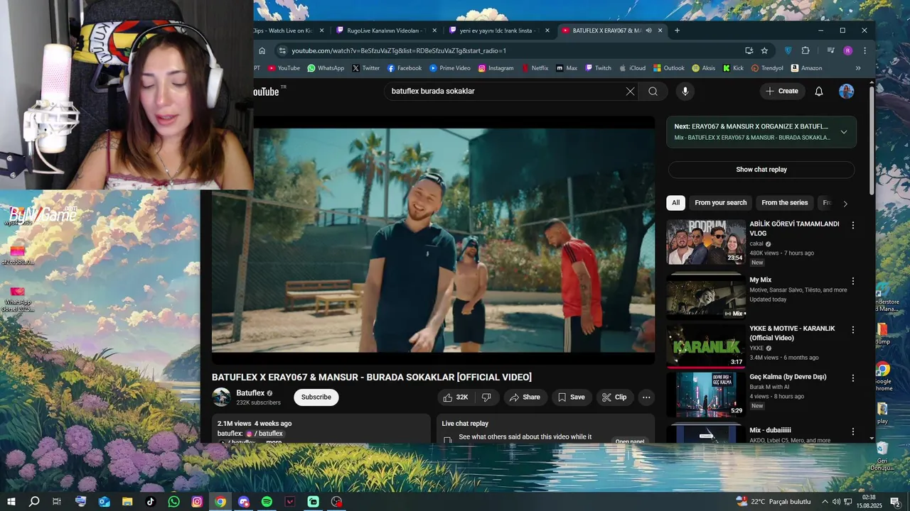Open the Instagram bookmark

(x=496, y=68)
